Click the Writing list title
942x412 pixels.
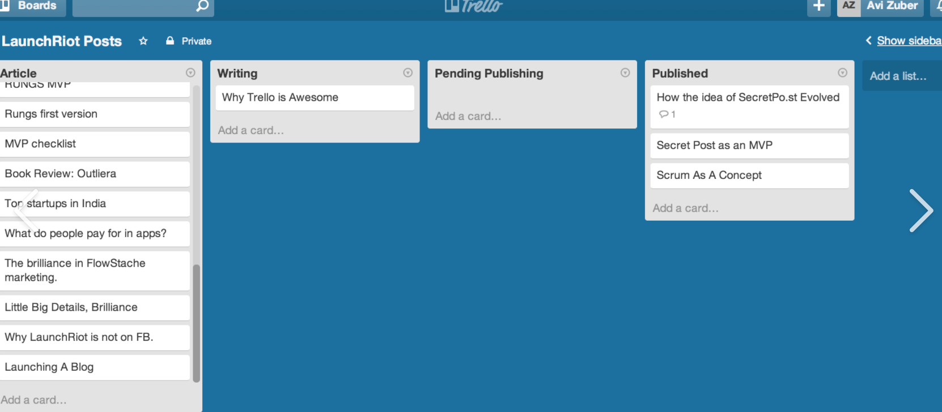[237, 74]
